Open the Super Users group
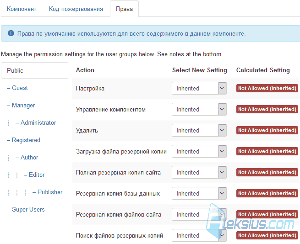The image size is (300, 244). point(28,209)
